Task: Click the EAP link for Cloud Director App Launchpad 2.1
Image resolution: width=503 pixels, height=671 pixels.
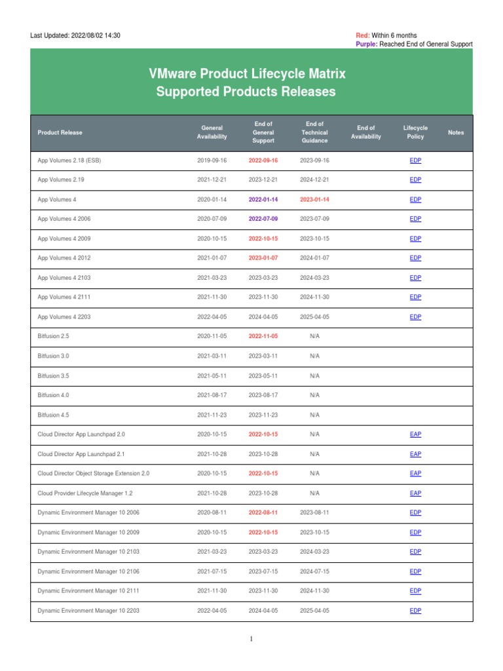Action: pos(415,454)
